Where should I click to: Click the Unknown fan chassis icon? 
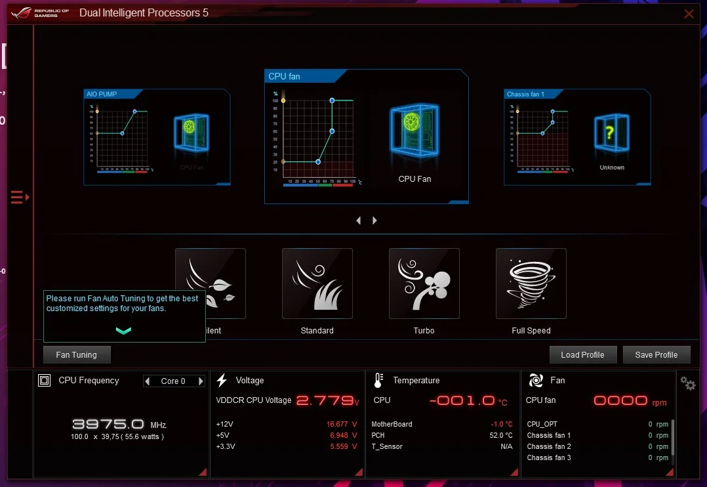click(611, 133)
